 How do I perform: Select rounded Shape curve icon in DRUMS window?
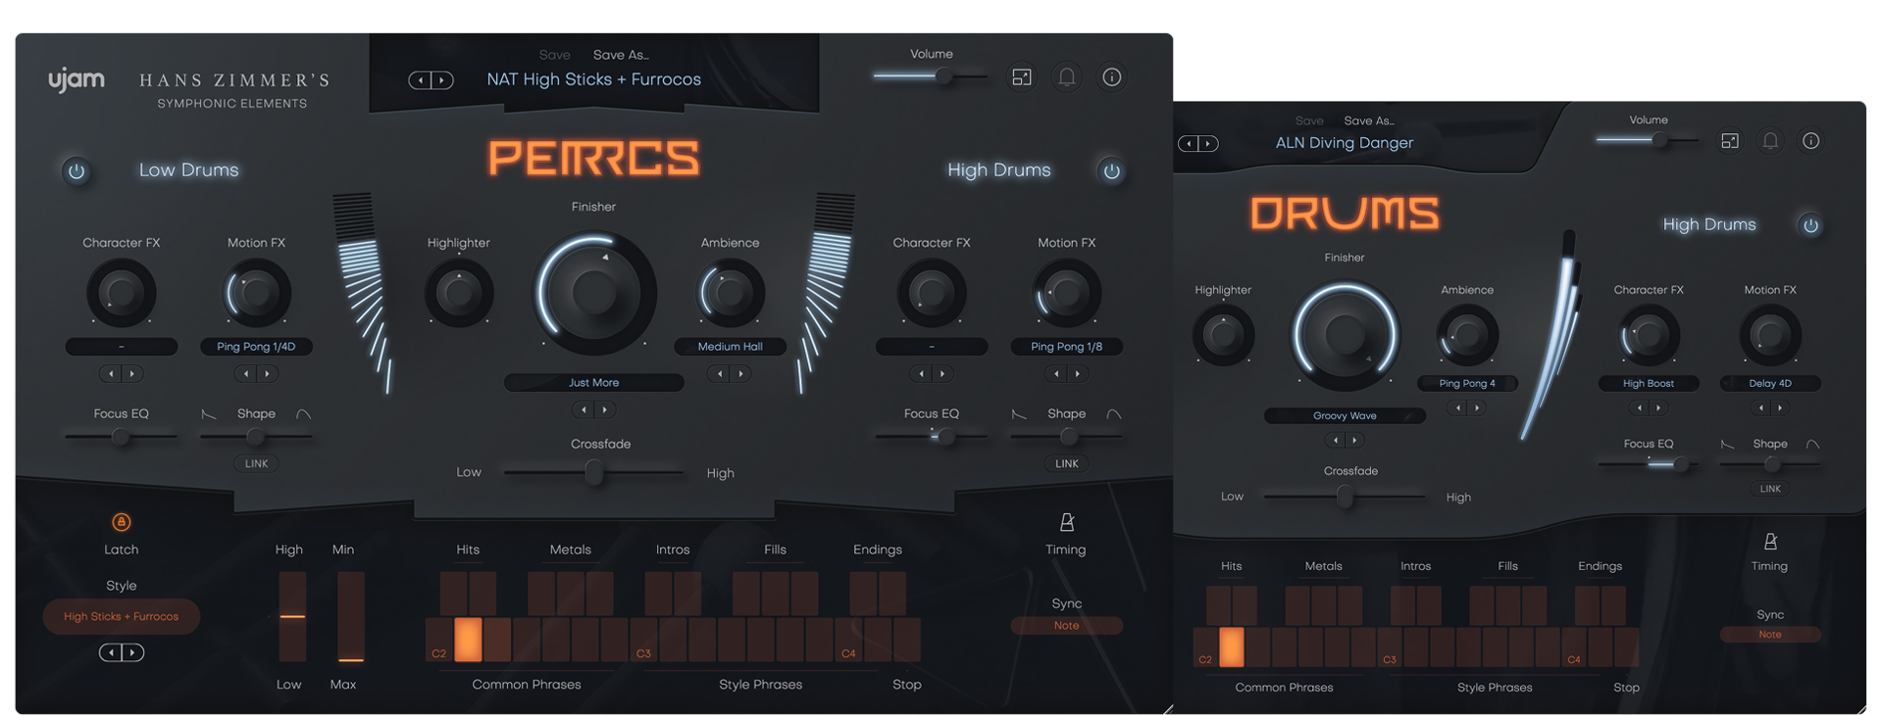pos(1813,445)
